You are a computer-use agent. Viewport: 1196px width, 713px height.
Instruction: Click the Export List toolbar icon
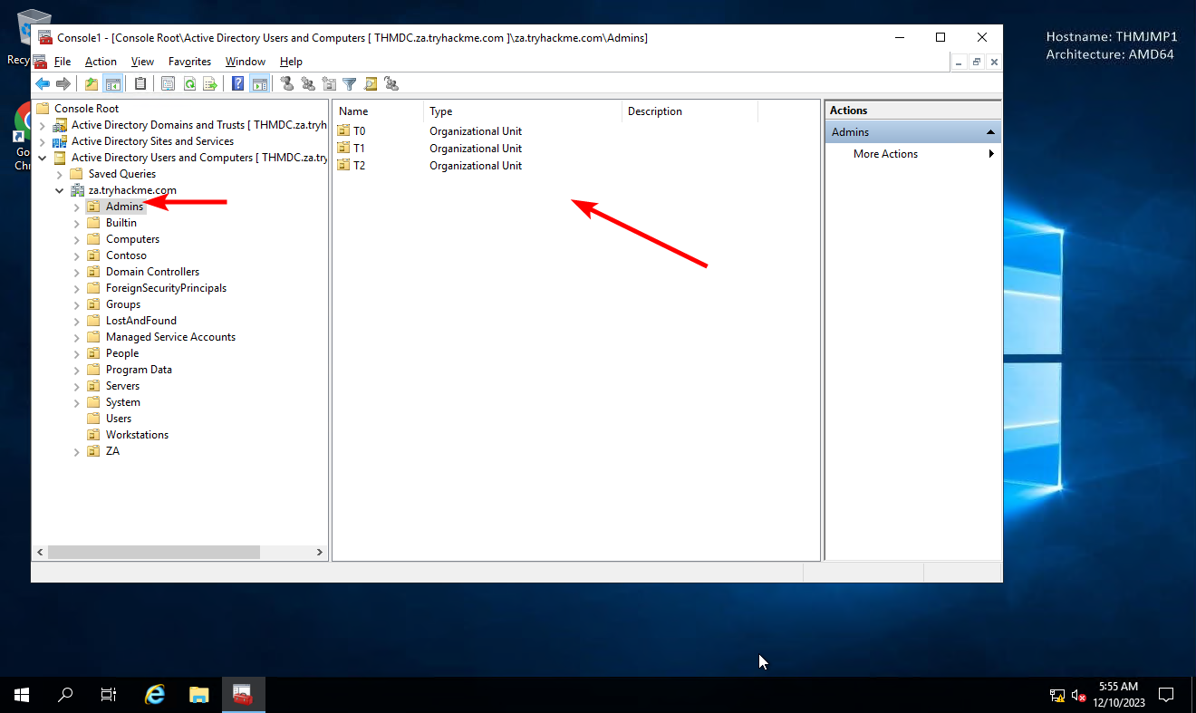209,83
